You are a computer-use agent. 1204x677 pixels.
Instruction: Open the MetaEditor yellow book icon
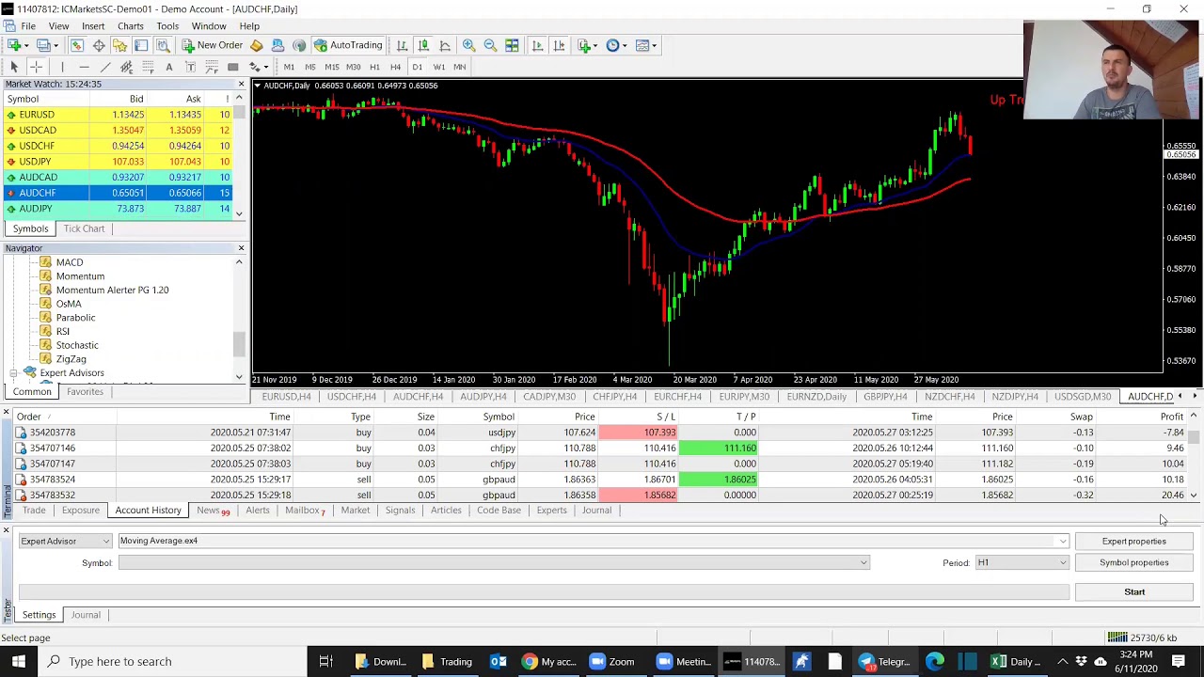(x=256, y=45)
